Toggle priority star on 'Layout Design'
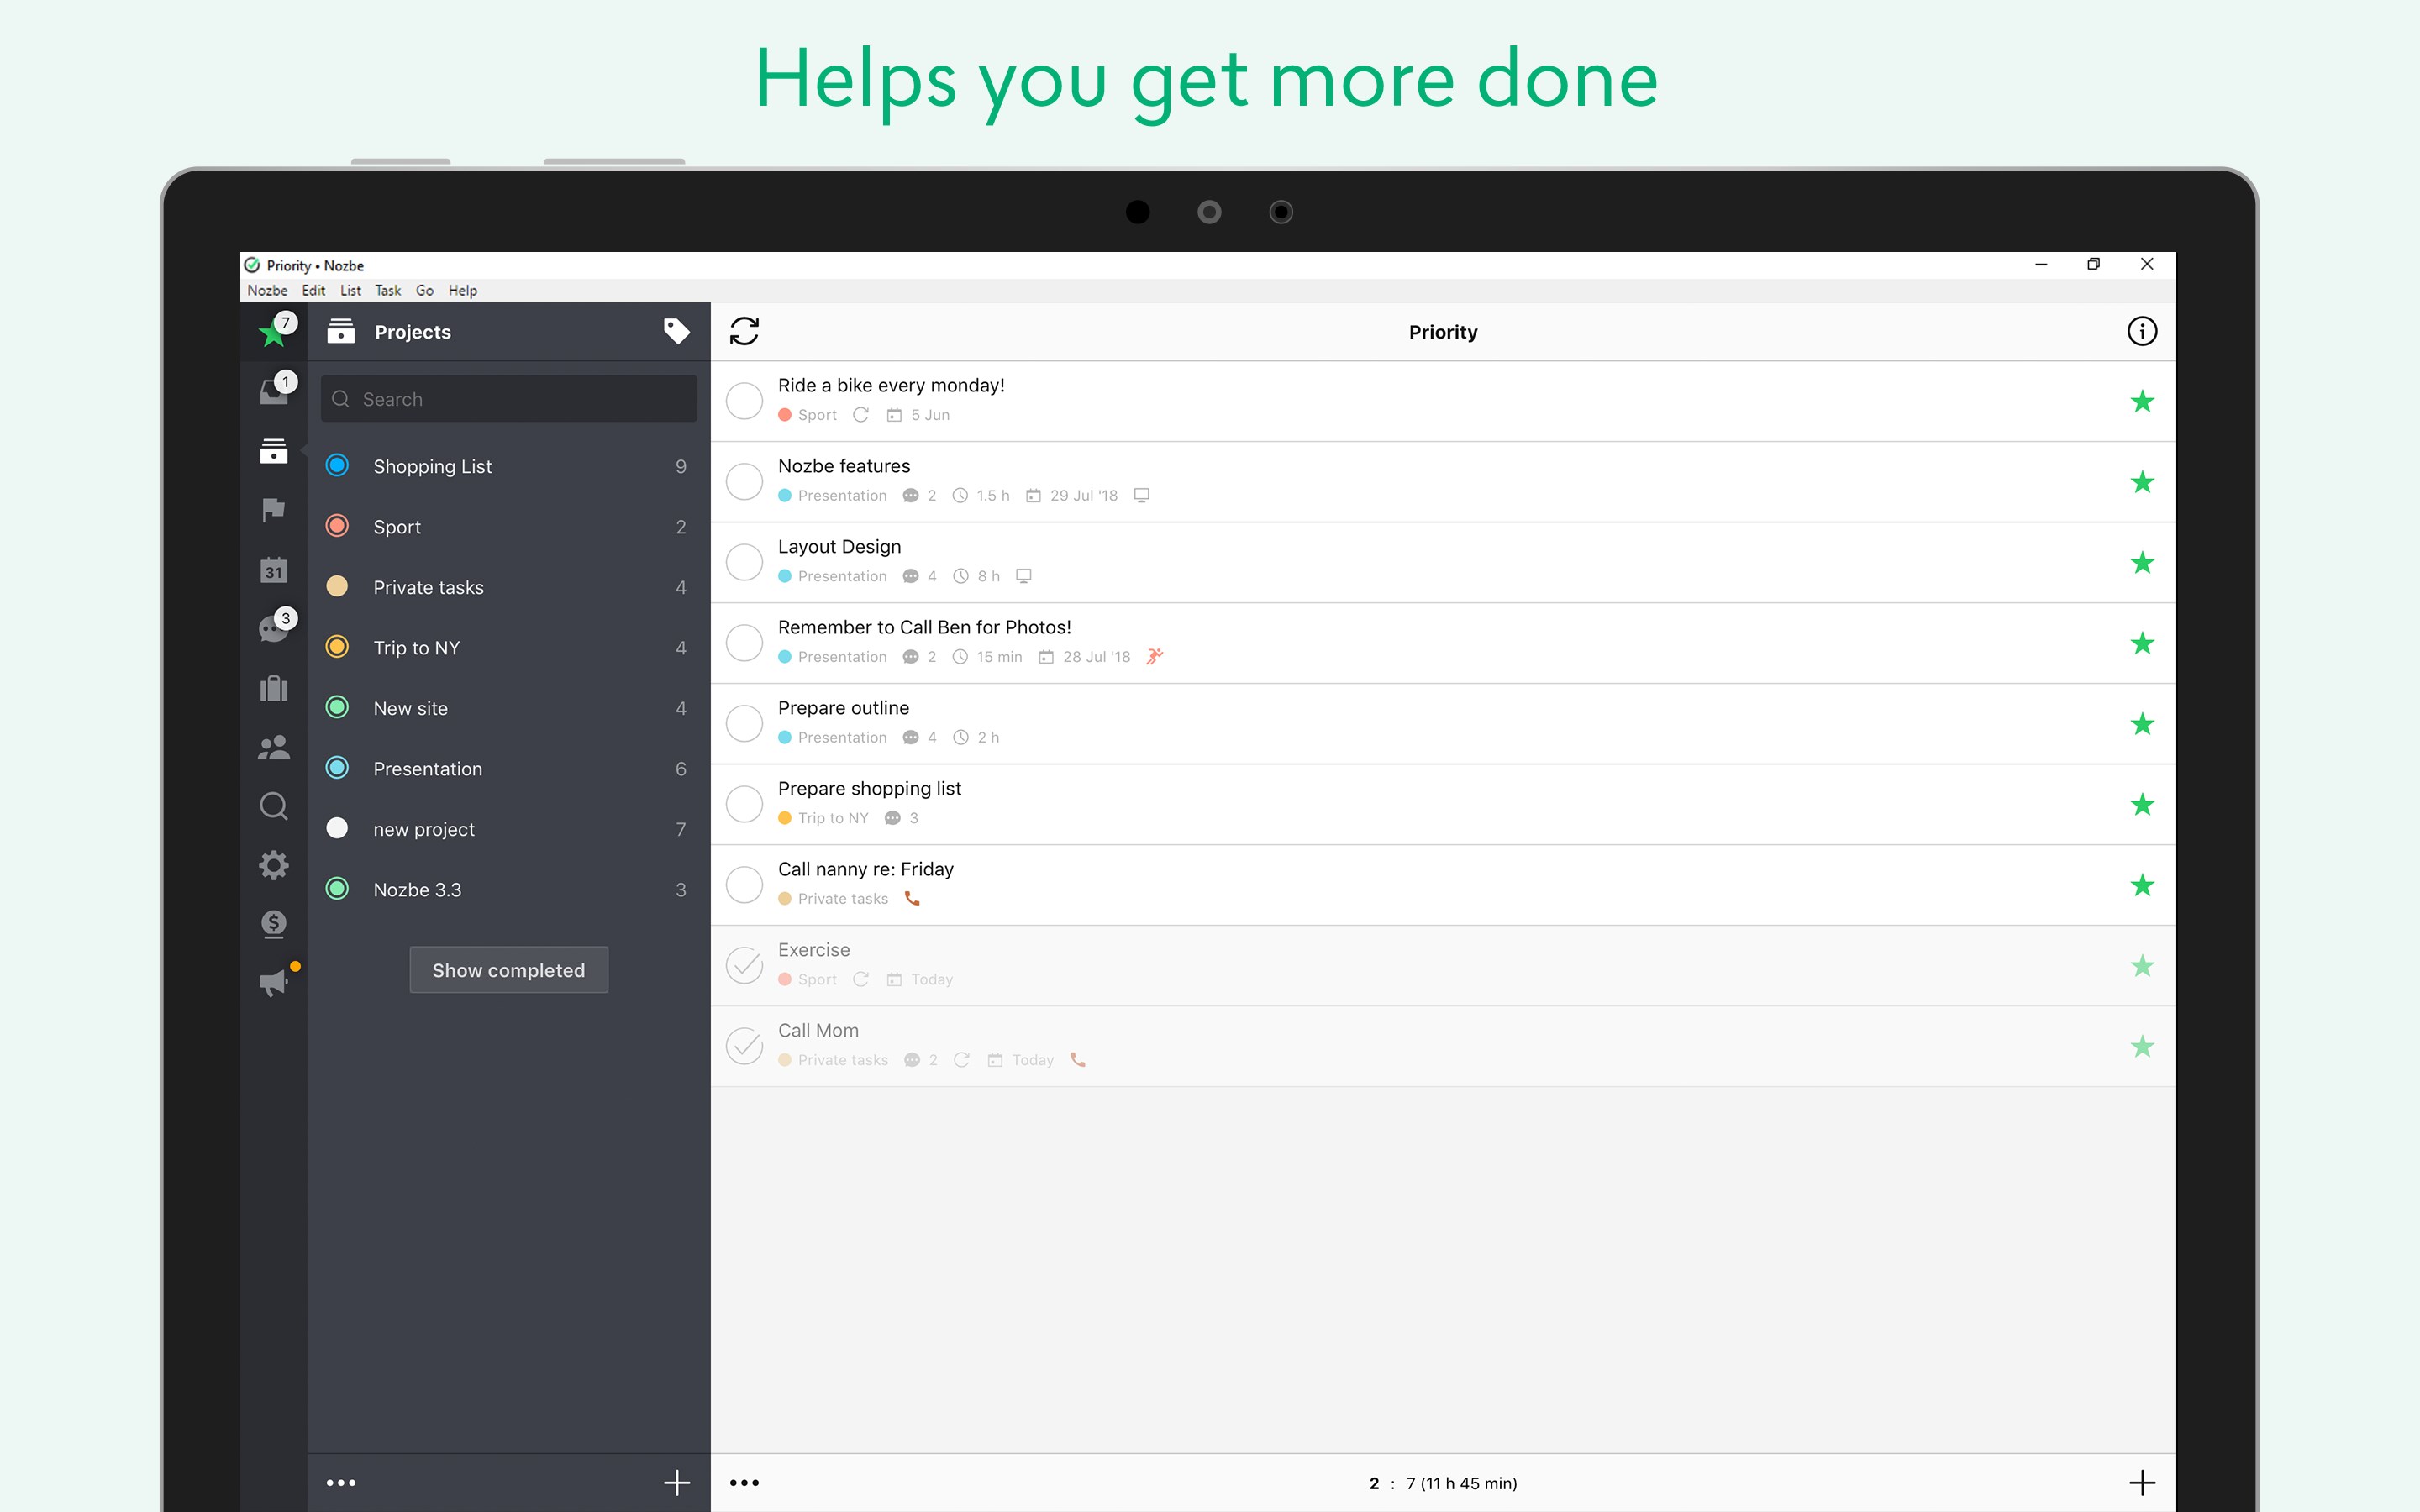Image resolution: width=2420 pixels, height=1512 pixels. pyautogui.click(x=2141, y=562)
